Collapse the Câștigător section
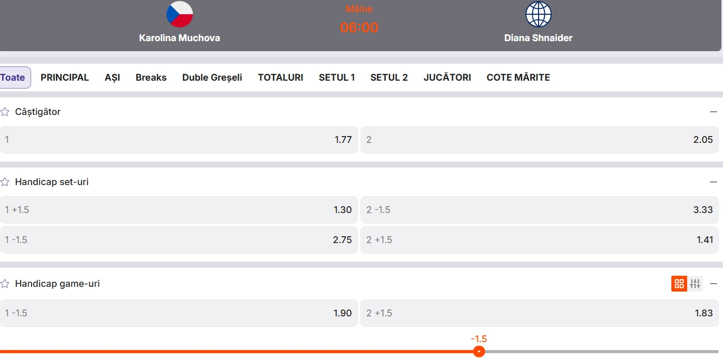The image size is (723, 358). coord(714,112)
